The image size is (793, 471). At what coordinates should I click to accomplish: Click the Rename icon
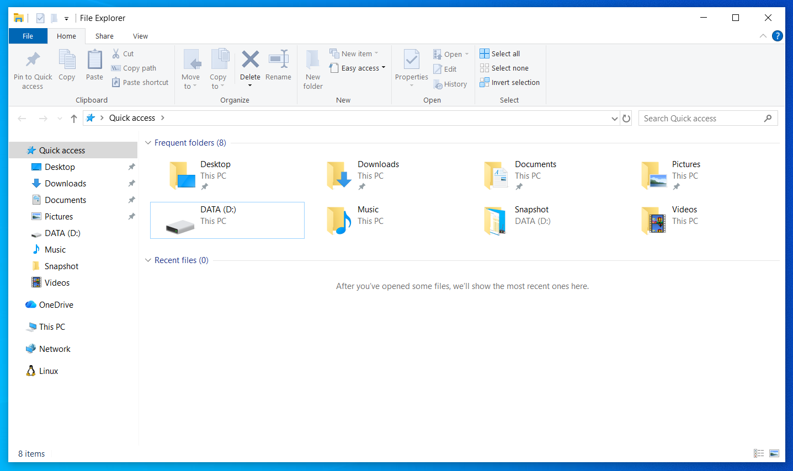point(278,59)
